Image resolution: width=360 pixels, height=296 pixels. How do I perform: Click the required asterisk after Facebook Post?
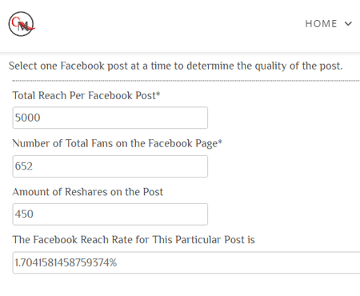[158, 94]
